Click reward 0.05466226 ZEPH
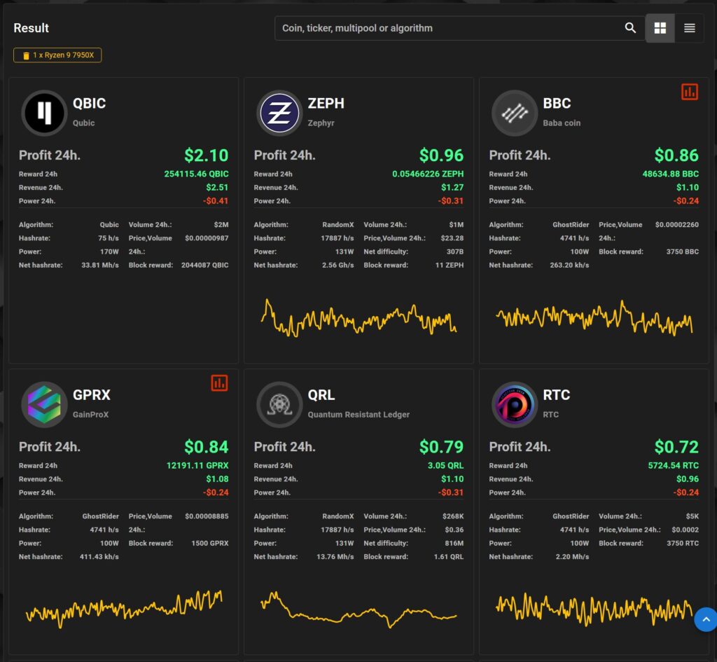Image resolution: width=717 pixels, height=662 pixels. (428, 174)
